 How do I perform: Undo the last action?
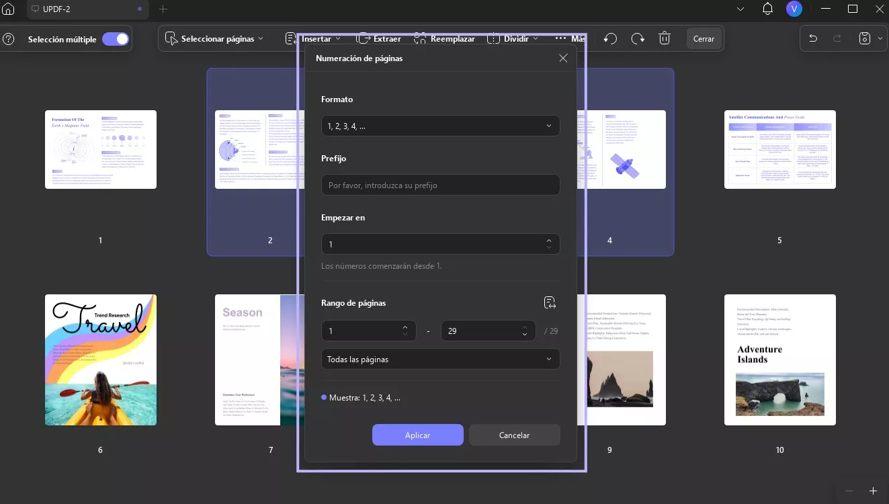813,39
